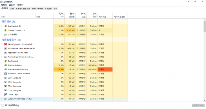The height and width of the screenshot is (109, 206).
Task: Click the 513.1 MB memory cell for Chrome
Action: (x=70, y=30)
